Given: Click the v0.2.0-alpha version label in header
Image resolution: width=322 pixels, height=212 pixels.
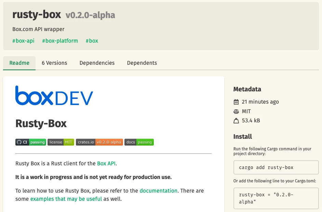Looking at the screenshot, I should (x=90, y=15).
